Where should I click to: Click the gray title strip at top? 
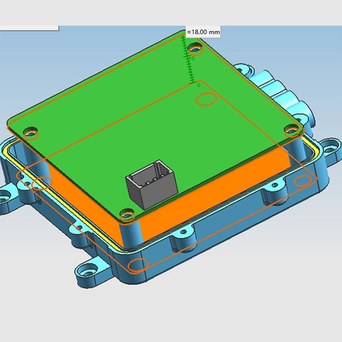pos(171,11)
